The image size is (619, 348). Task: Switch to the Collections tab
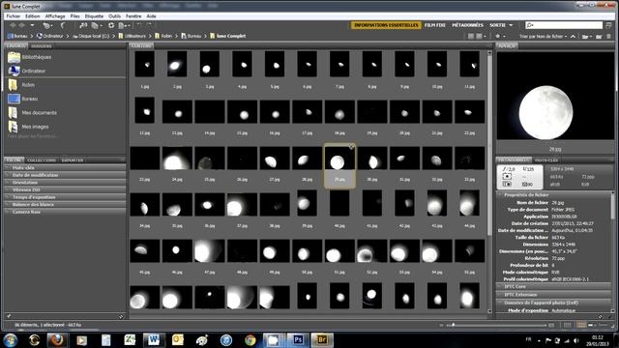coord(42,160)
